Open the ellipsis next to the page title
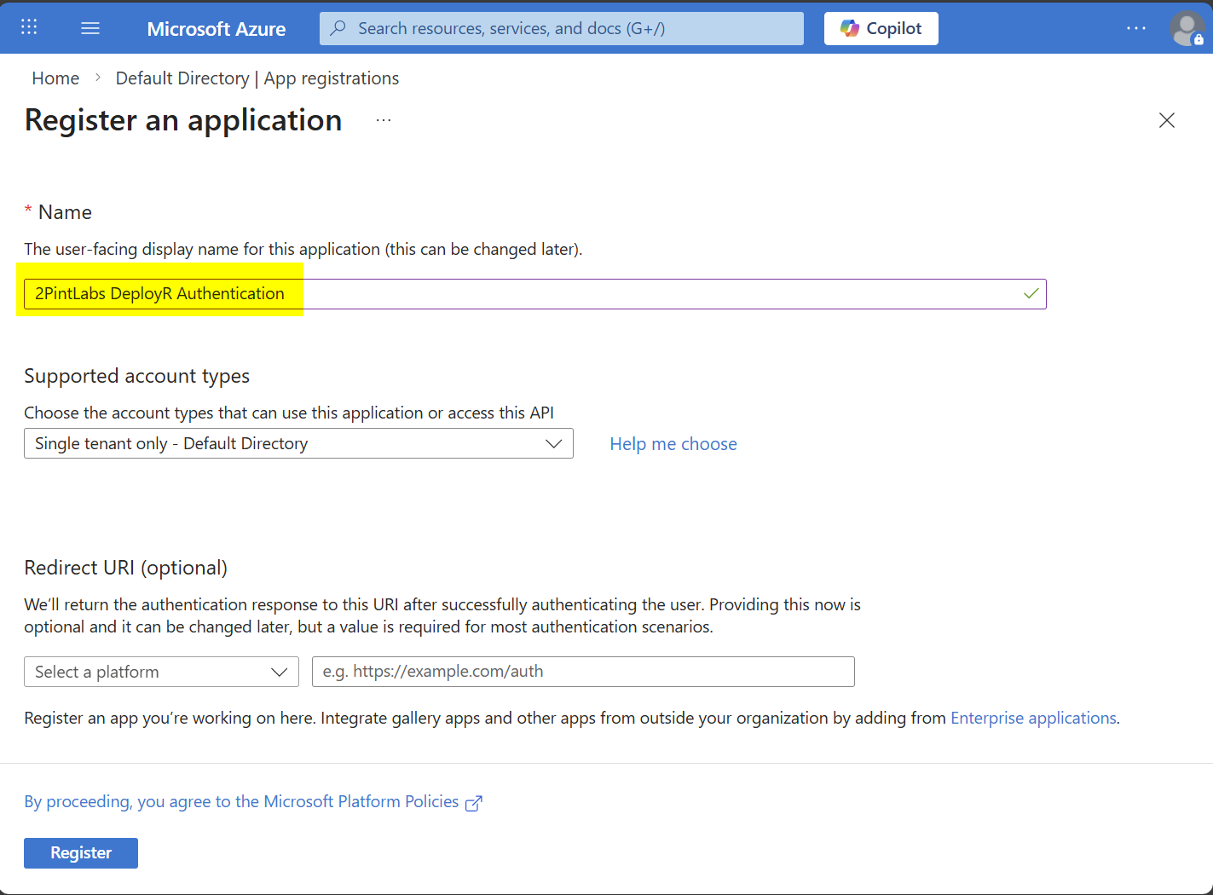1213x895 pixels. tap(384, 120)
